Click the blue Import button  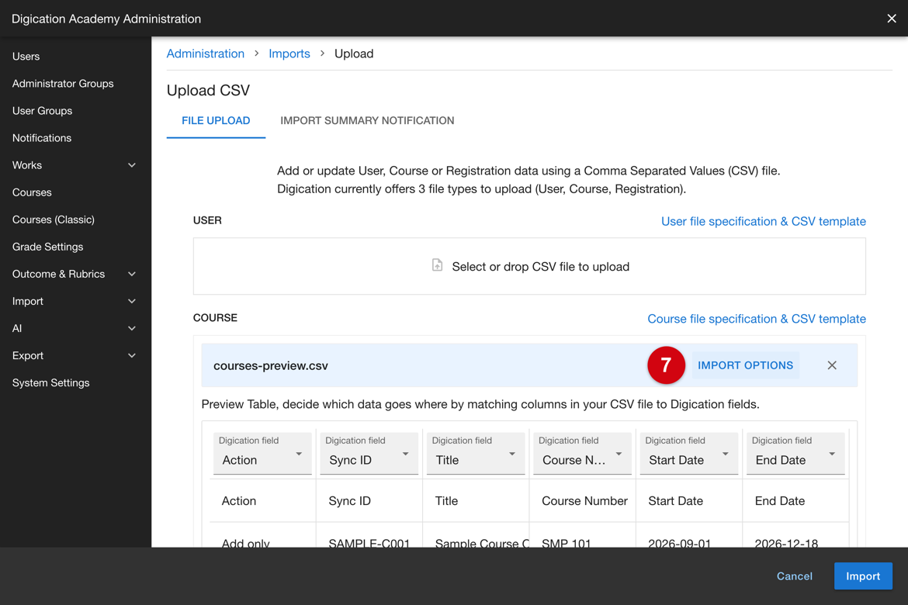pos(863,576)
